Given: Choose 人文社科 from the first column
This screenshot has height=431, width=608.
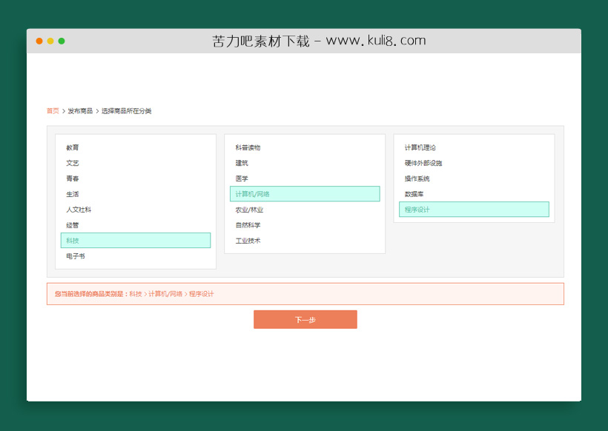Looking at the screenshot, I should coord(78,209).
